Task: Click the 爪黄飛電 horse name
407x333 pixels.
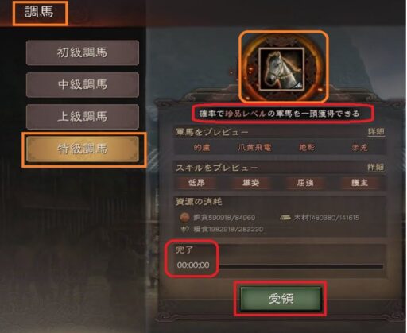Action: point(254,148)
